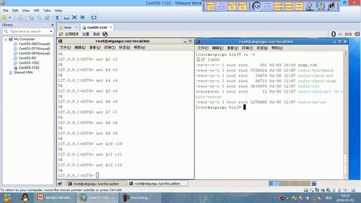
Task: Select CentOS-1122 in the library tree
Action: pos(29,68)
